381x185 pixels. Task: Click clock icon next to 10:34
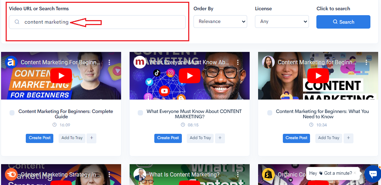click(x=311, y=125)
